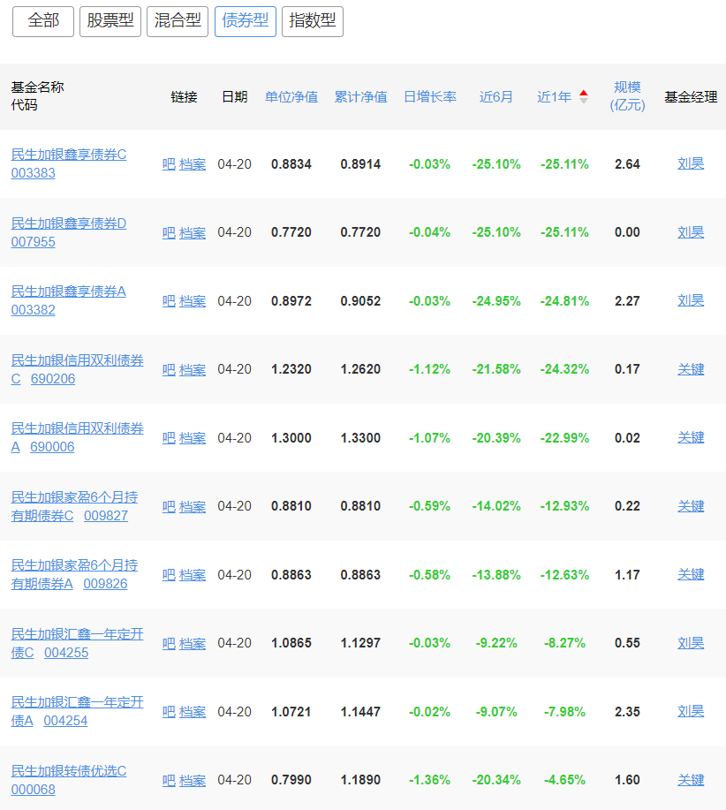Open 吧 link for fund 690206
The image size is (726, 810).
[x=169, y=370]
